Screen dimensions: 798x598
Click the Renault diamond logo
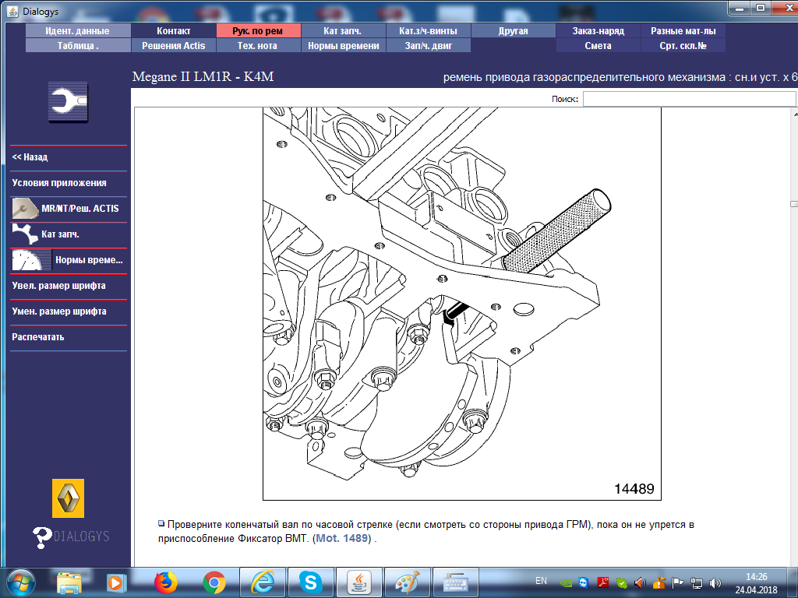click(69, 498)
